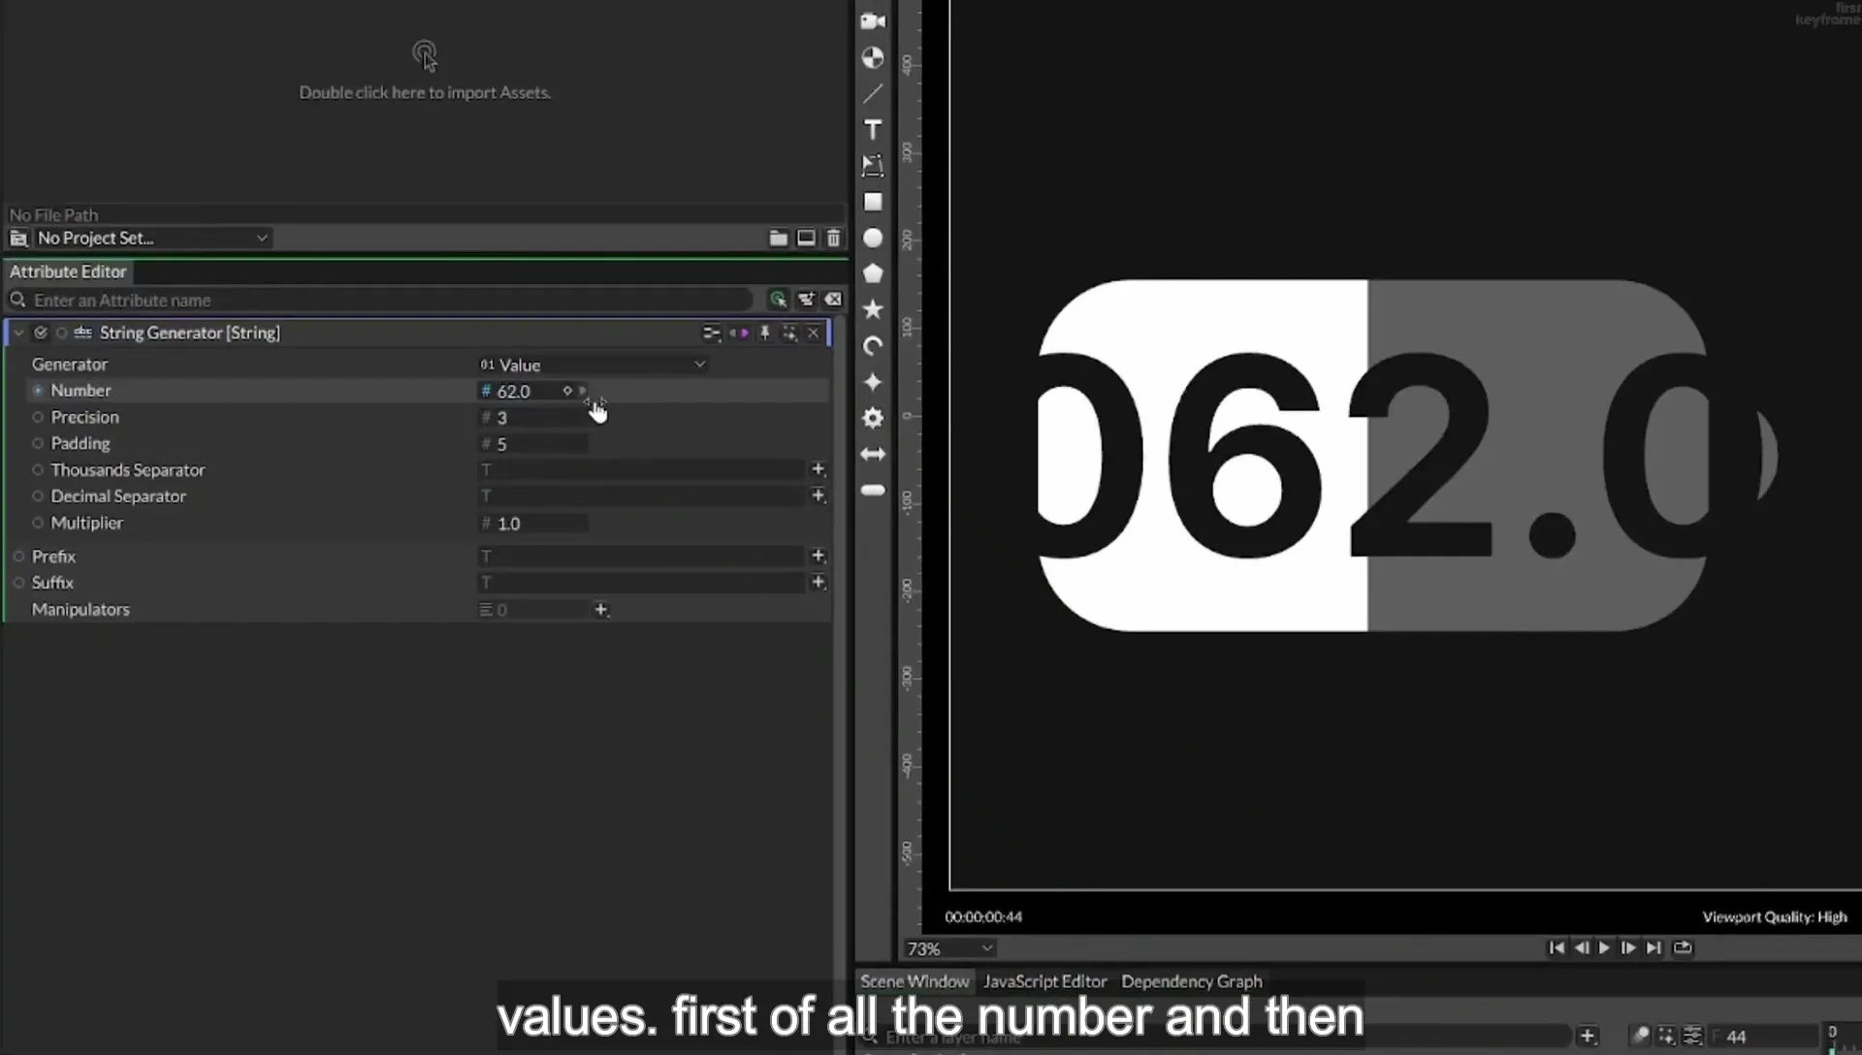The width and height of the screenshot is (1862, 1055).
Task: Select the Text tool
Action: tap(873, 129)
